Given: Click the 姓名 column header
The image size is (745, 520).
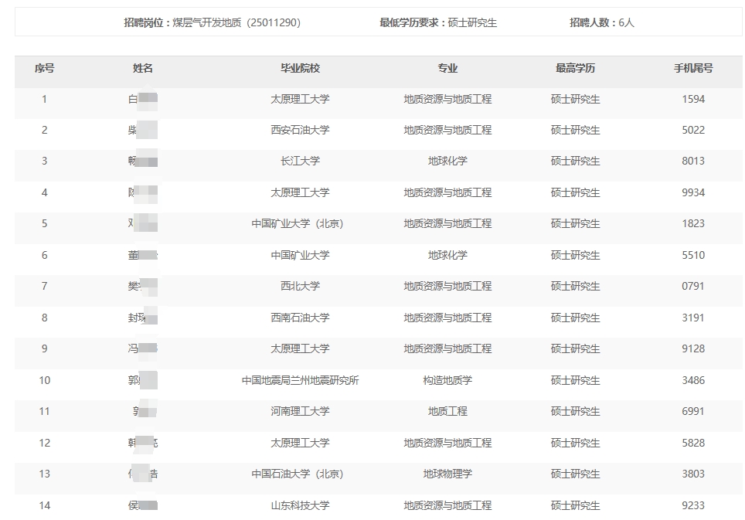Looking at the screenshot, I should pos(143,68).
